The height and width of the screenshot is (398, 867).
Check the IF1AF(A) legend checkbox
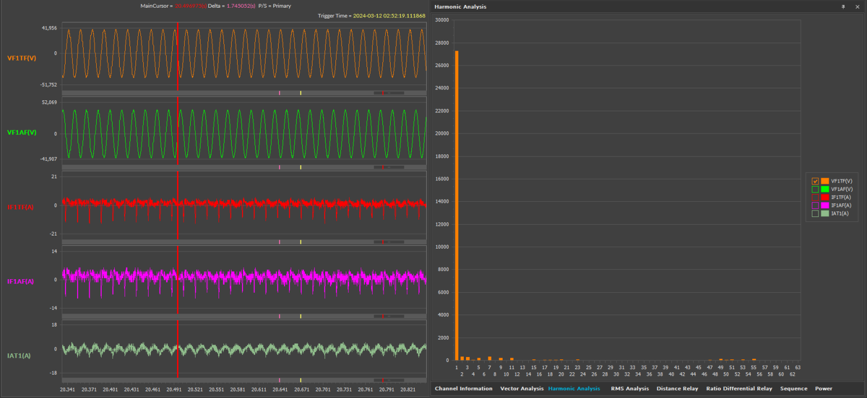815,206
